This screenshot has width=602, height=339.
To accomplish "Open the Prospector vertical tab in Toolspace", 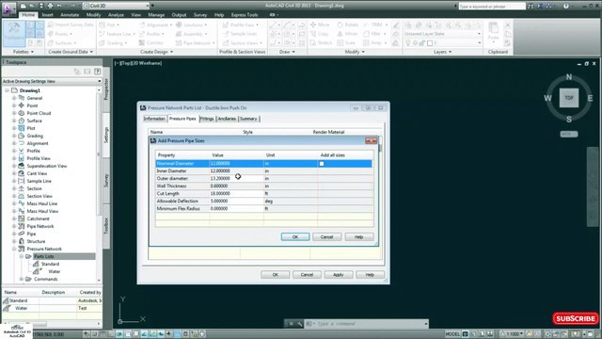I will [106, 89].
